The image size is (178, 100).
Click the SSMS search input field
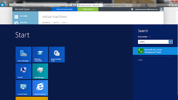[153, 42]
